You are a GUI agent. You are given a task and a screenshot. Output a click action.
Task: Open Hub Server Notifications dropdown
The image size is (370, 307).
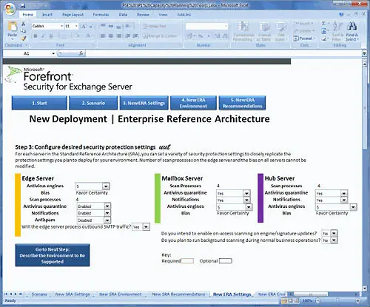[x=344, y=200]
